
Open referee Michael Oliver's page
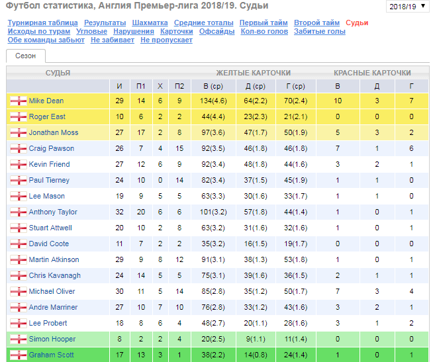click(x=52, y=291)
